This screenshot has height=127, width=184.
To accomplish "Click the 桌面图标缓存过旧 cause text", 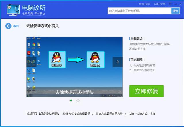I will [144, 70].
